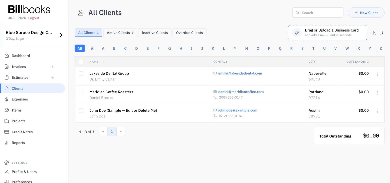Switch to the All Clients tab
The width and height of the screenshot is (390, 183).
pos(88,33)
